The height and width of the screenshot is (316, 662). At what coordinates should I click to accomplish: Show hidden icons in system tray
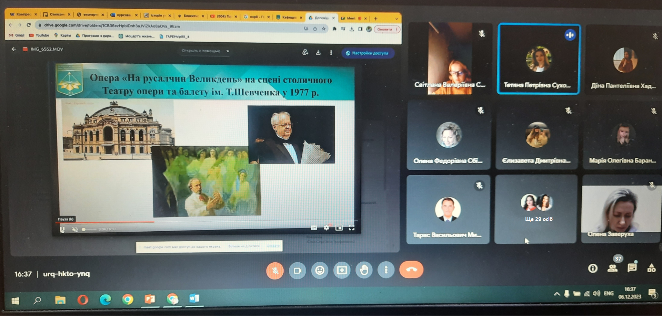556,294
